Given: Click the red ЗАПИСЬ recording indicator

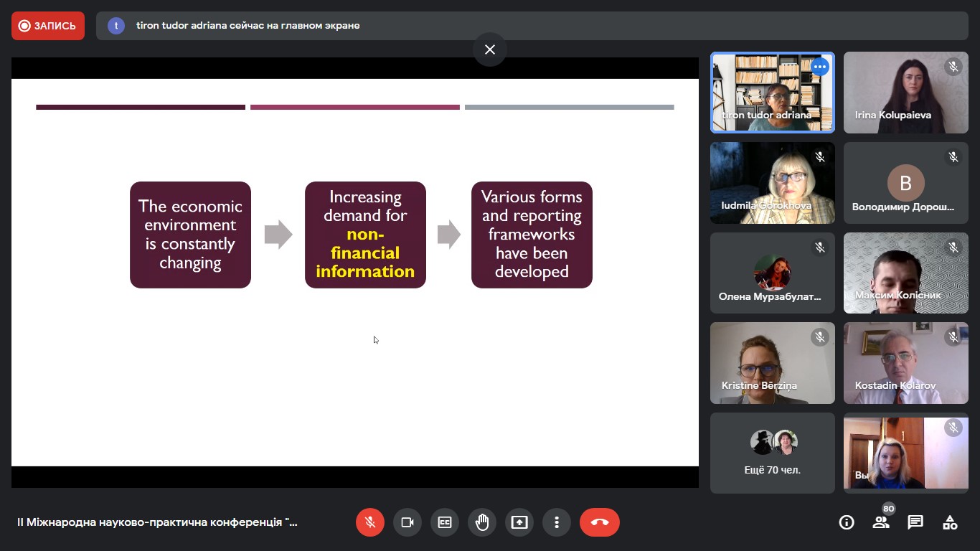Looking at the screenshot, I should (x=48, y=26).
